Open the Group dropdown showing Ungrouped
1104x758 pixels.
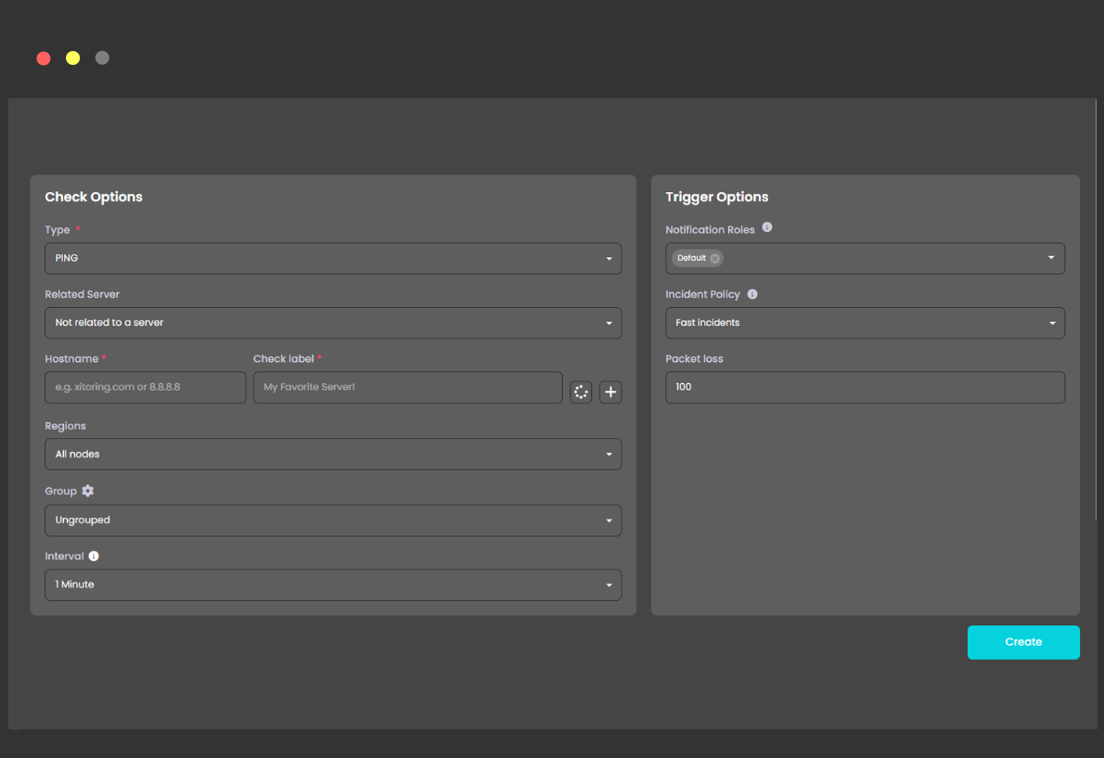click(x=333, y=520)
